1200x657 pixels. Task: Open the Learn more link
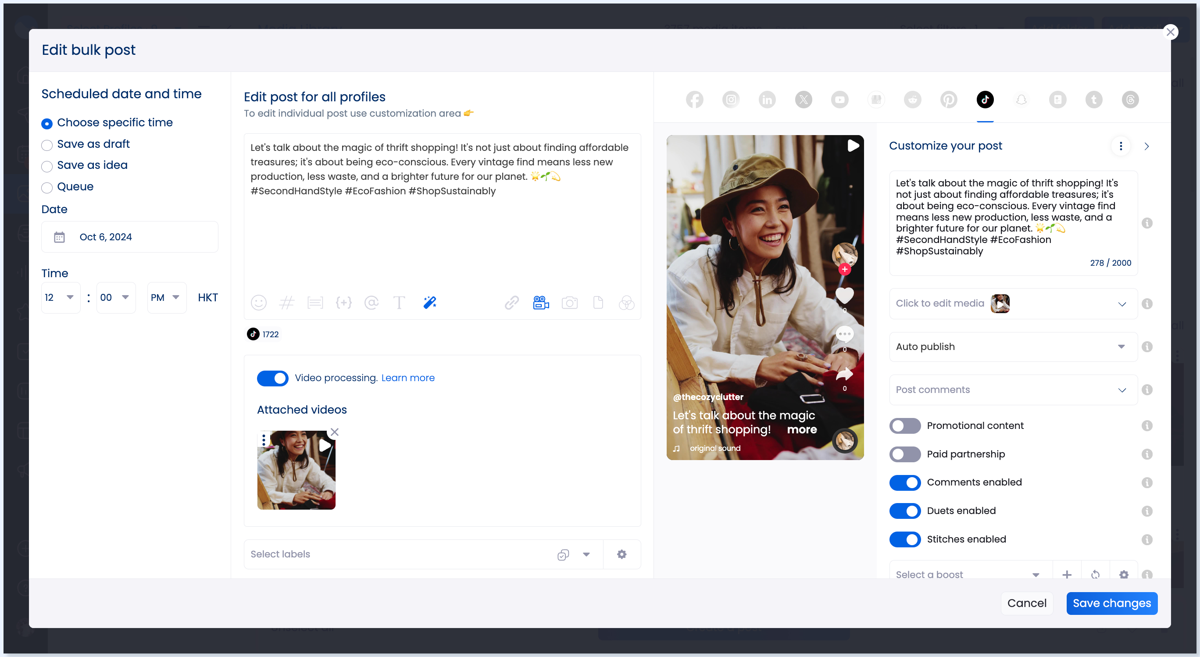407,378
